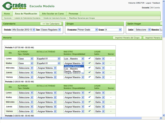Click the availability checkmark for Martes in Periodo 1
Image resolution: width=165 pixels, height=123 pixels.
coord(89,63)
